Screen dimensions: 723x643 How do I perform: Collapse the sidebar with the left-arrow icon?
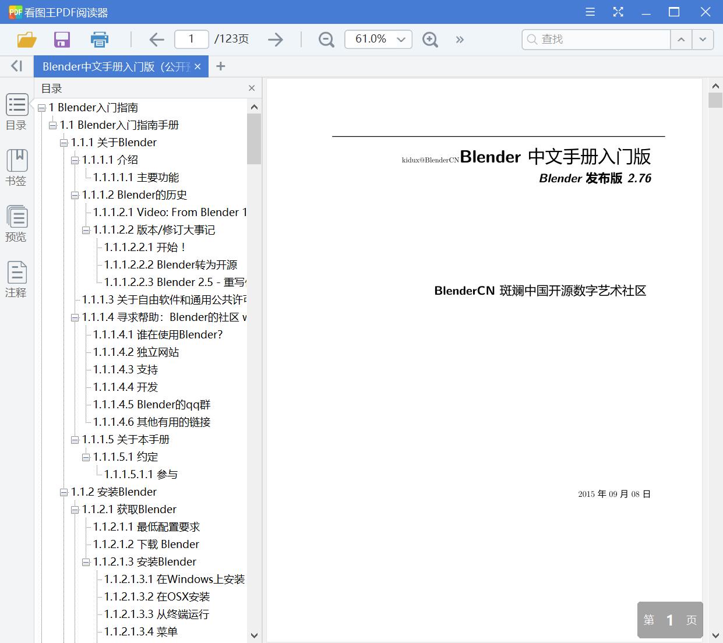(17, 66)
